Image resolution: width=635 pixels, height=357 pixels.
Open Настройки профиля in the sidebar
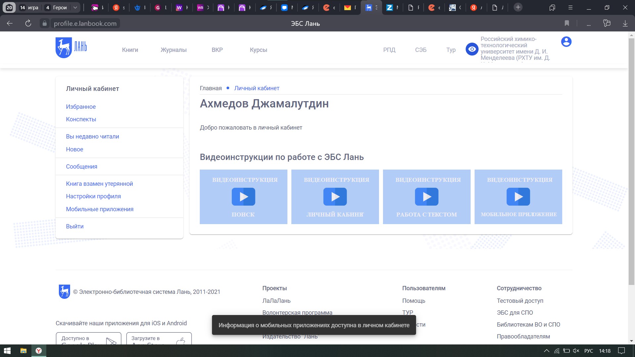click(93, 196)
